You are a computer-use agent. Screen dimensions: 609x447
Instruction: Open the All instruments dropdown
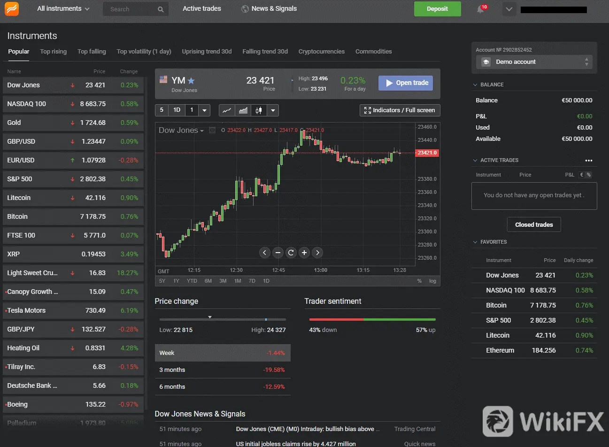(x=63, y=8)
